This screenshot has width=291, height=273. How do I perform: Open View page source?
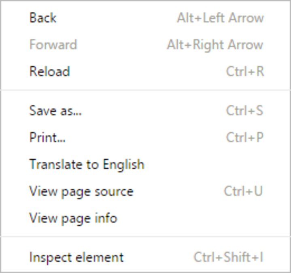click(x=81, y=191)
